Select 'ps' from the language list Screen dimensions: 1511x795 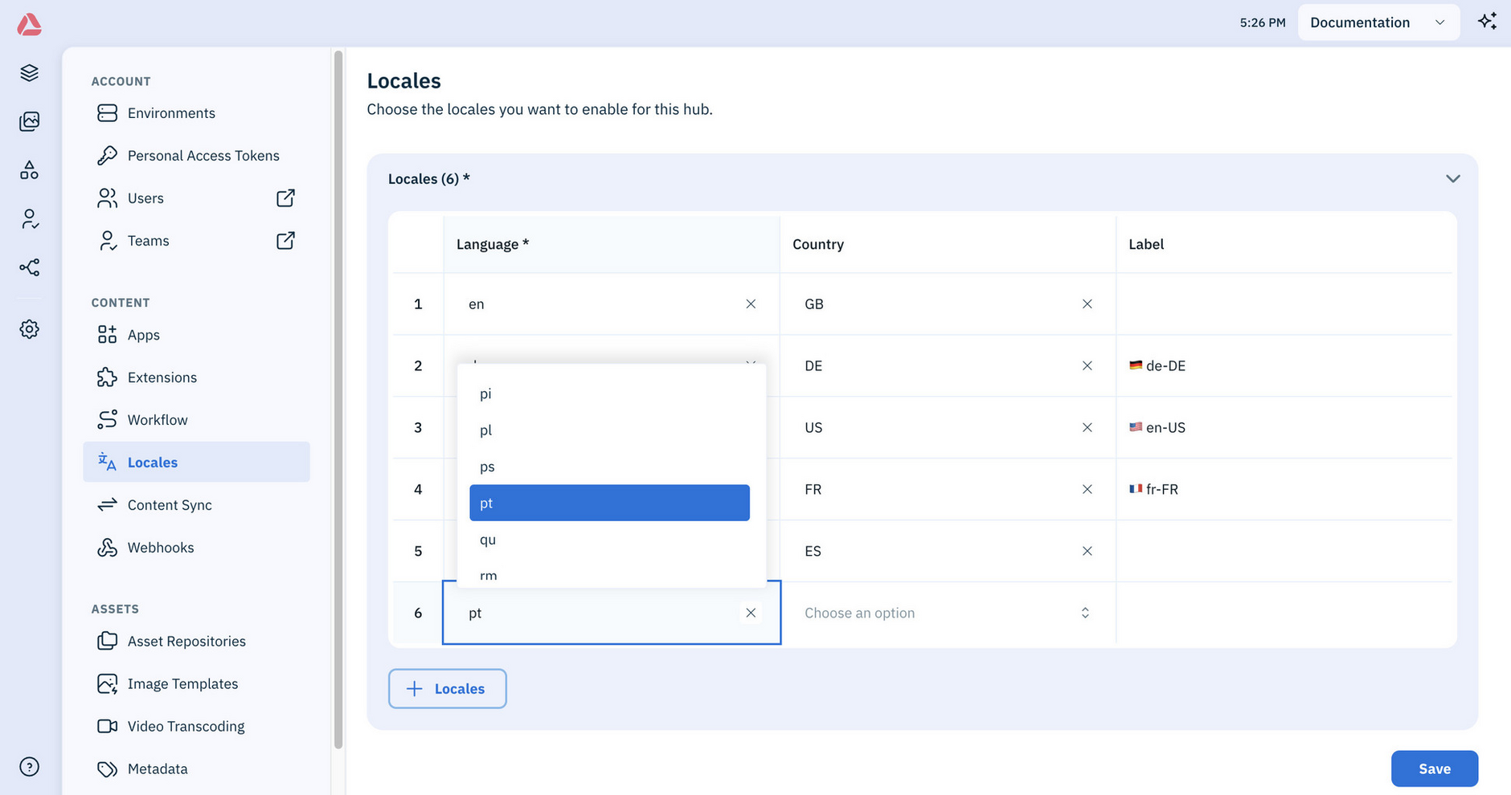(609, 467)
